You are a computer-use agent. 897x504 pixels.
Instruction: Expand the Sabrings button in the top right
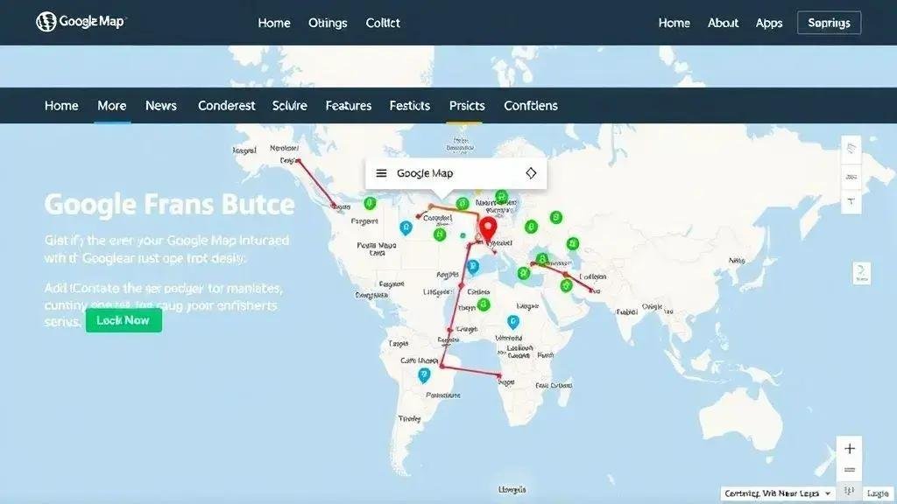click(829, 23)
